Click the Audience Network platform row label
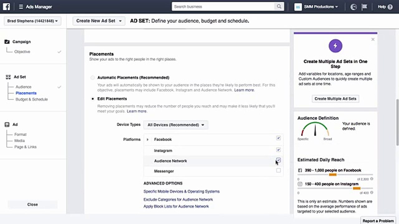This screenshot has height=224, width=399. coord(171,161)
